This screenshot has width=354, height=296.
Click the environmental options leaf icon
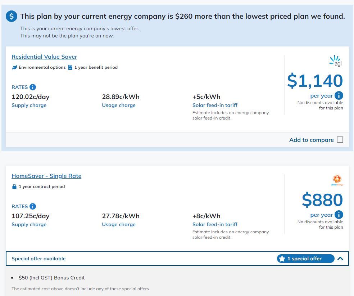pyautogui.click(x=14, y=67)
